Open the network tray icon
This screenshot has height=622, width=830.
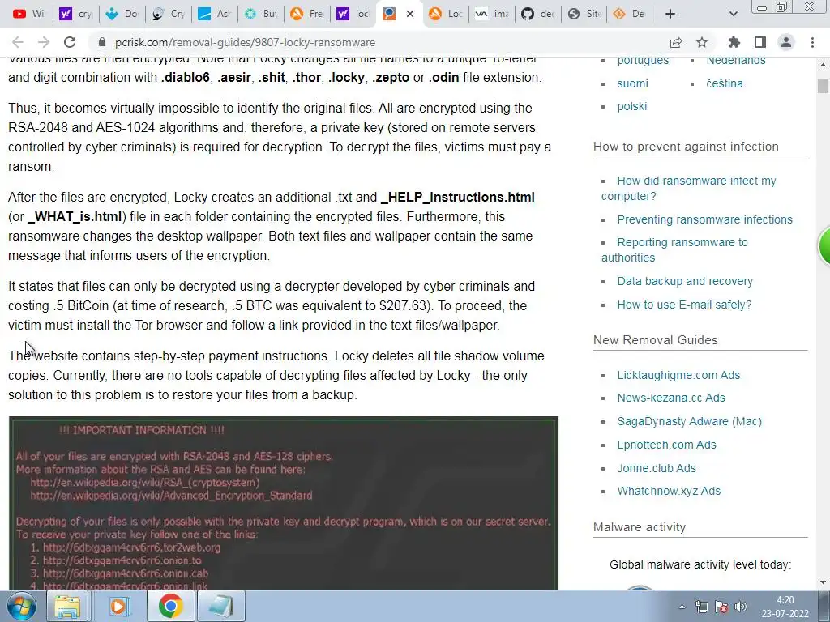click(701, 607)
